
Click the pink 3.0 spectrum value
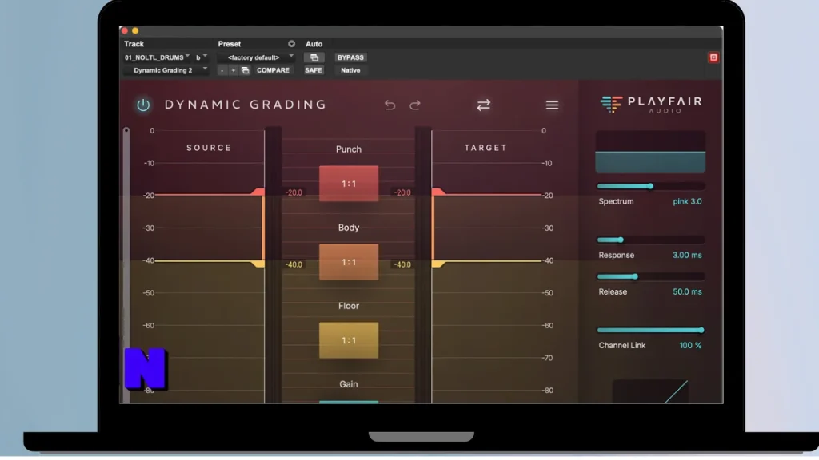click(x=687, y=201)
